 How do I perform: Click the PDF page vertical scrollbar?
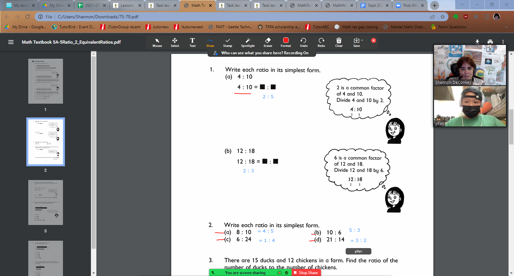[x=511, y=127]
